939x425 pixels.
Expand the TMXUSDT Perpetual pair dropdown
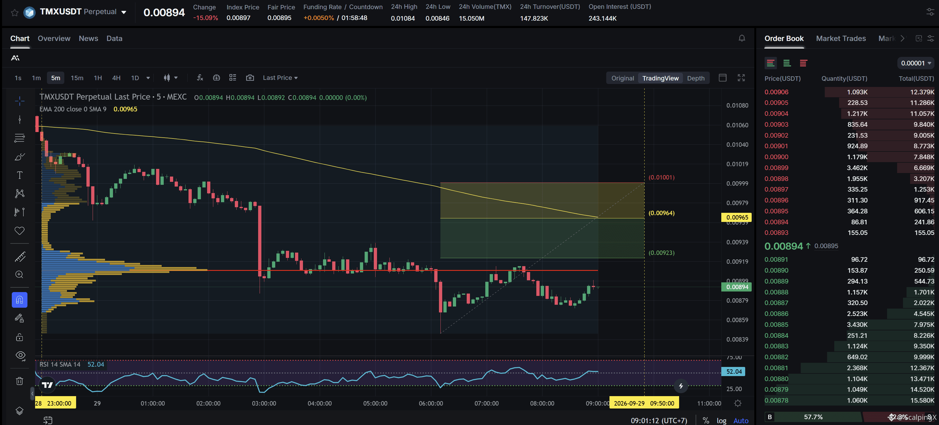[x=124, y=12]
